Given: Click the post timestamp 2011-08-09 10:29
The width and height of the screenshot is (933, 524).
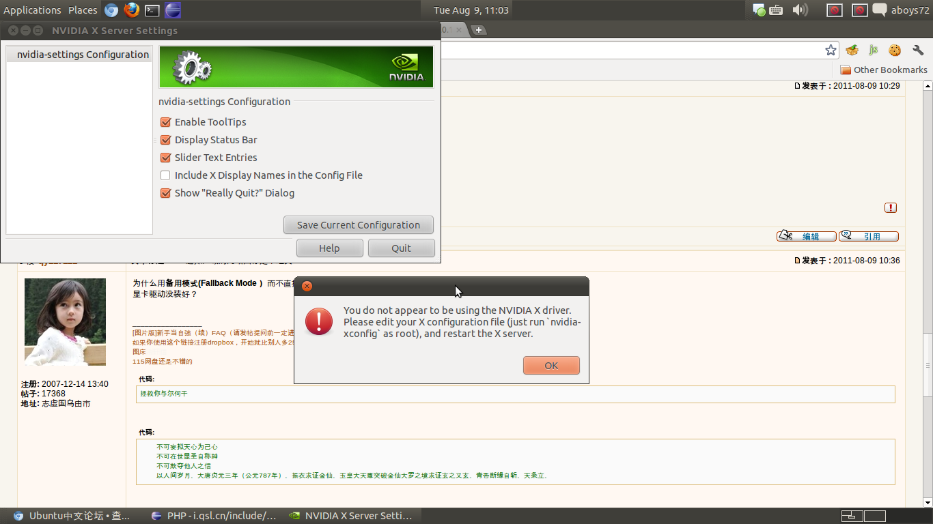Looking at the screenshot, I should (x=866, y=86).
